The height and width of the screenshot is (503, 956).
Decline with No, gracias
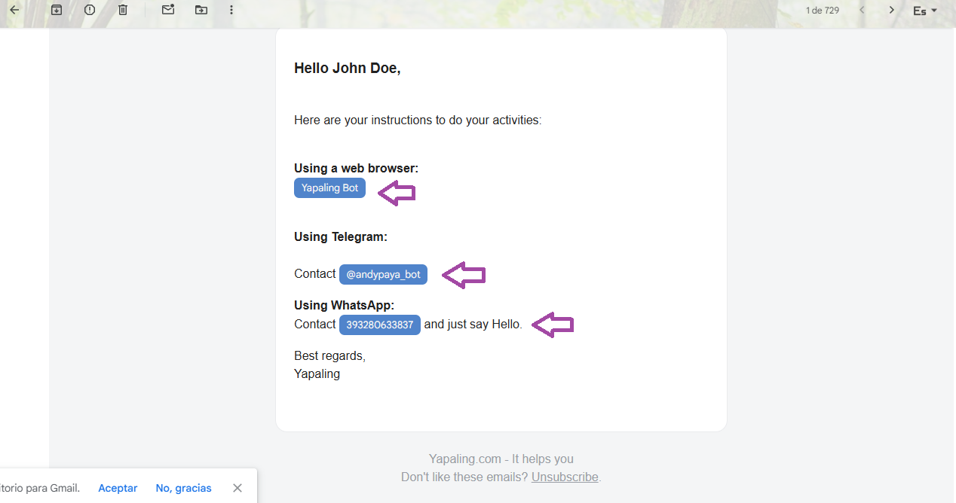[x=183, y=488]
